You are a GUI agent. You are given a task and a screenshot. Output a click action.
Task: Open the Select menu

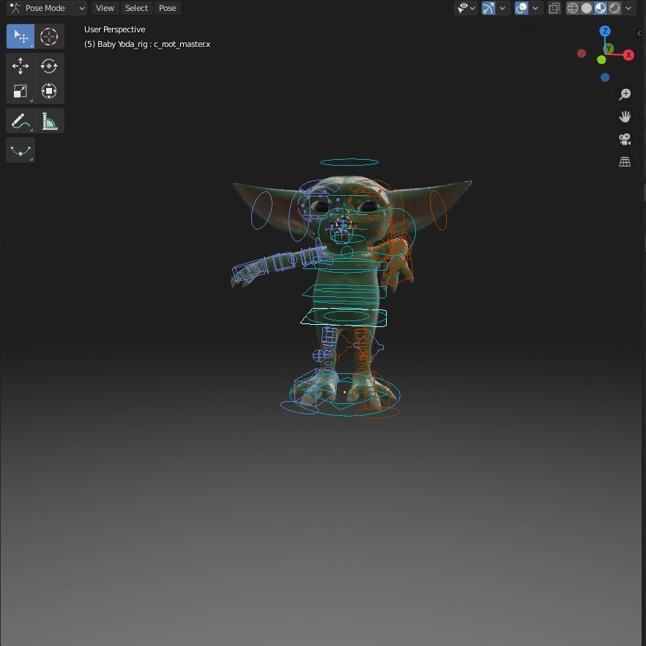[136, 8]
